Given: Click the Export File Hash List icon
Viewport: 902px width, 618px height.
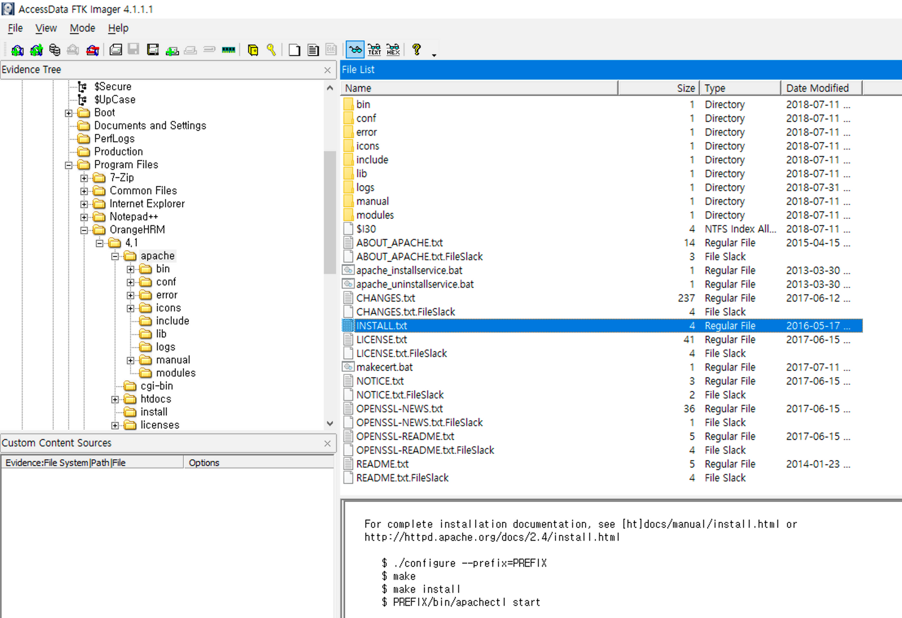Looking at the screenshot, I should 313,50.
